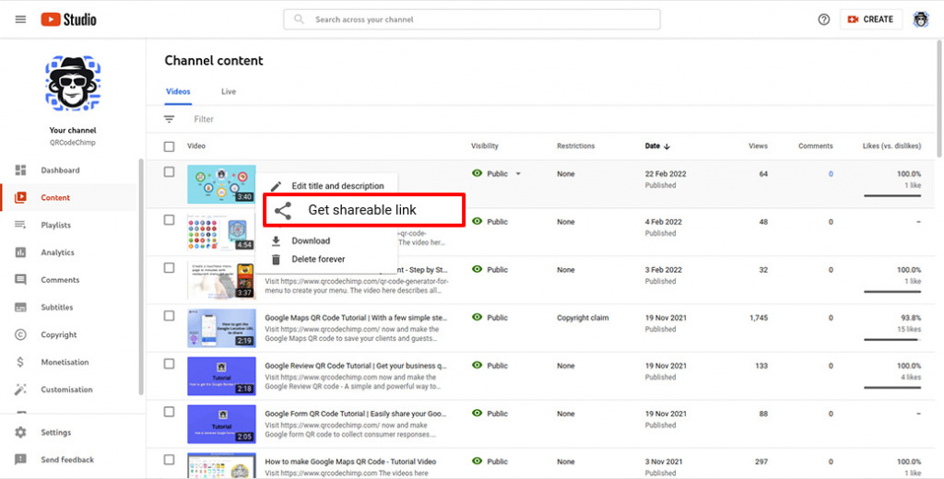Click the Analytics bar chart icon
944x479 pixels.
pos(20,252)
